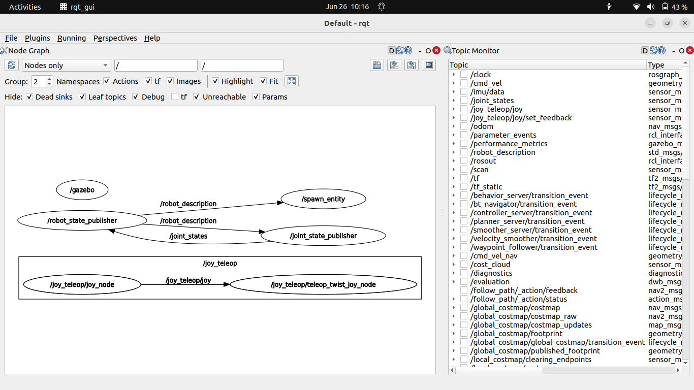
Task: Uncheck Dead sinks hiding
Action: pyautogui.click(x=29, y=97)
